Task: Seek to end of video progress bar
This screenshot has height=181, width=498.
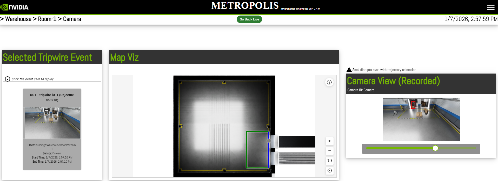Action: (x=475, y=148)
